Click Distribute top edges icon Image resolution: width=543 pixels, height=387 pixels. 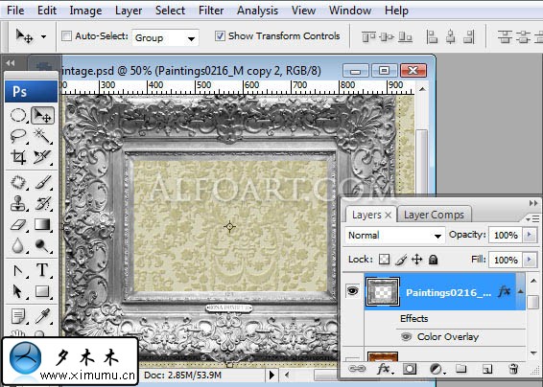click(x=506, y=36)
